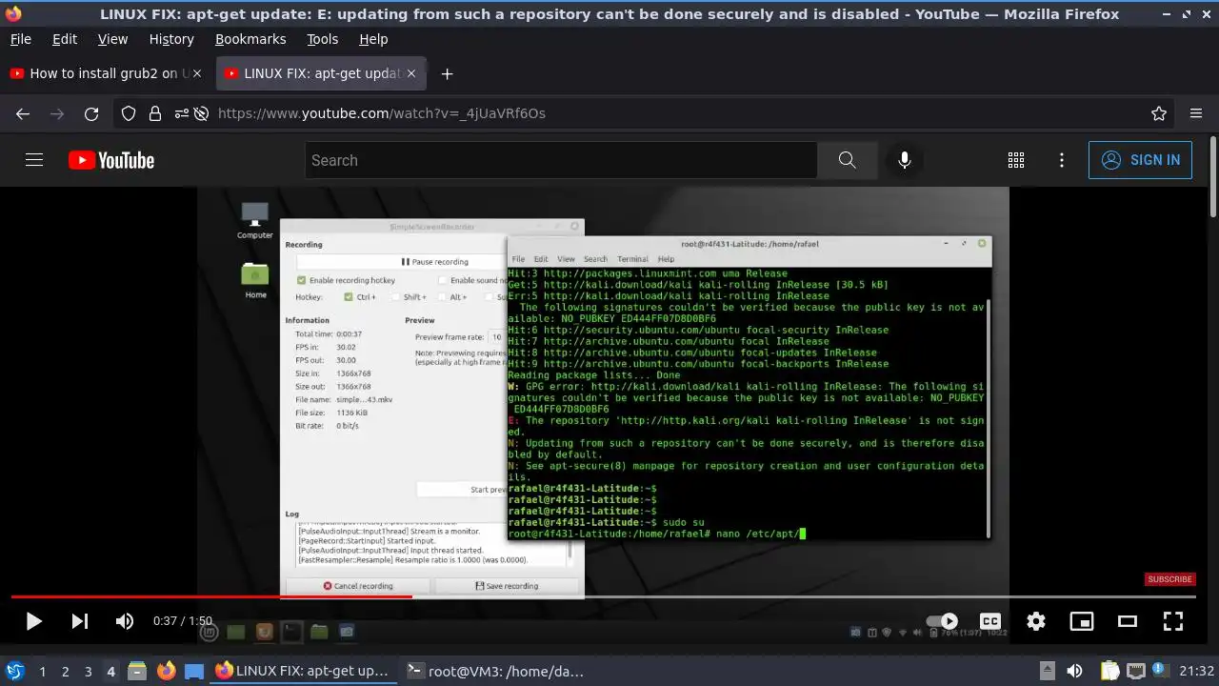The width and height of the screenshot is (1219, 686).
Task: Open update notifier tray icon
Action: point(1161,671)
